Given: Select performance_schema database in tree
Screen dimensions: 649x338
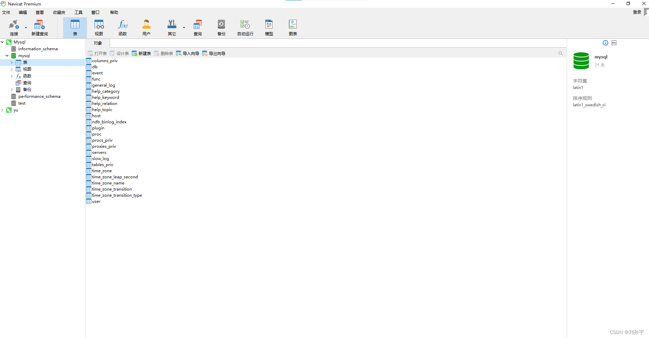Looking at the screenshot, I should [x=39, y=96].
